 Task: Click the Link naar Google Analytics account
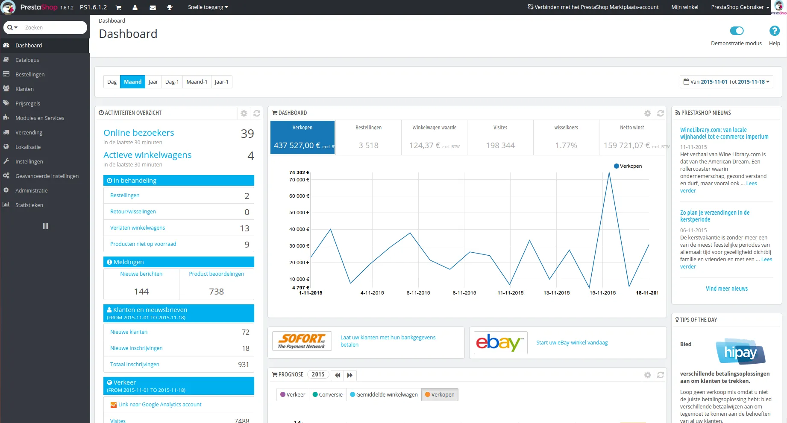tap(160, 404)
